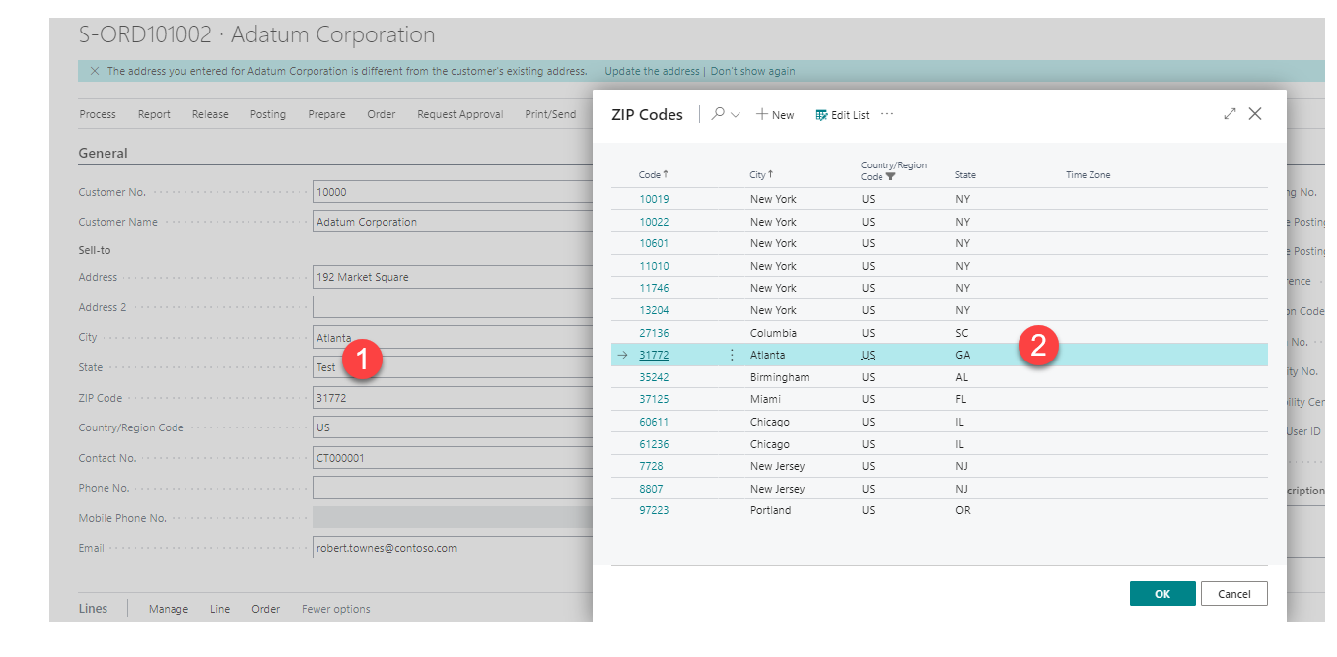This screenshot has width=1337, height=657.
Task: Open the Process menu
Action: 98,114
